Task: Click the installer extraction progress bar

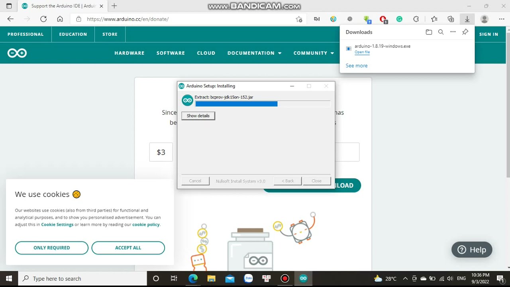Action: coord(263,104)
